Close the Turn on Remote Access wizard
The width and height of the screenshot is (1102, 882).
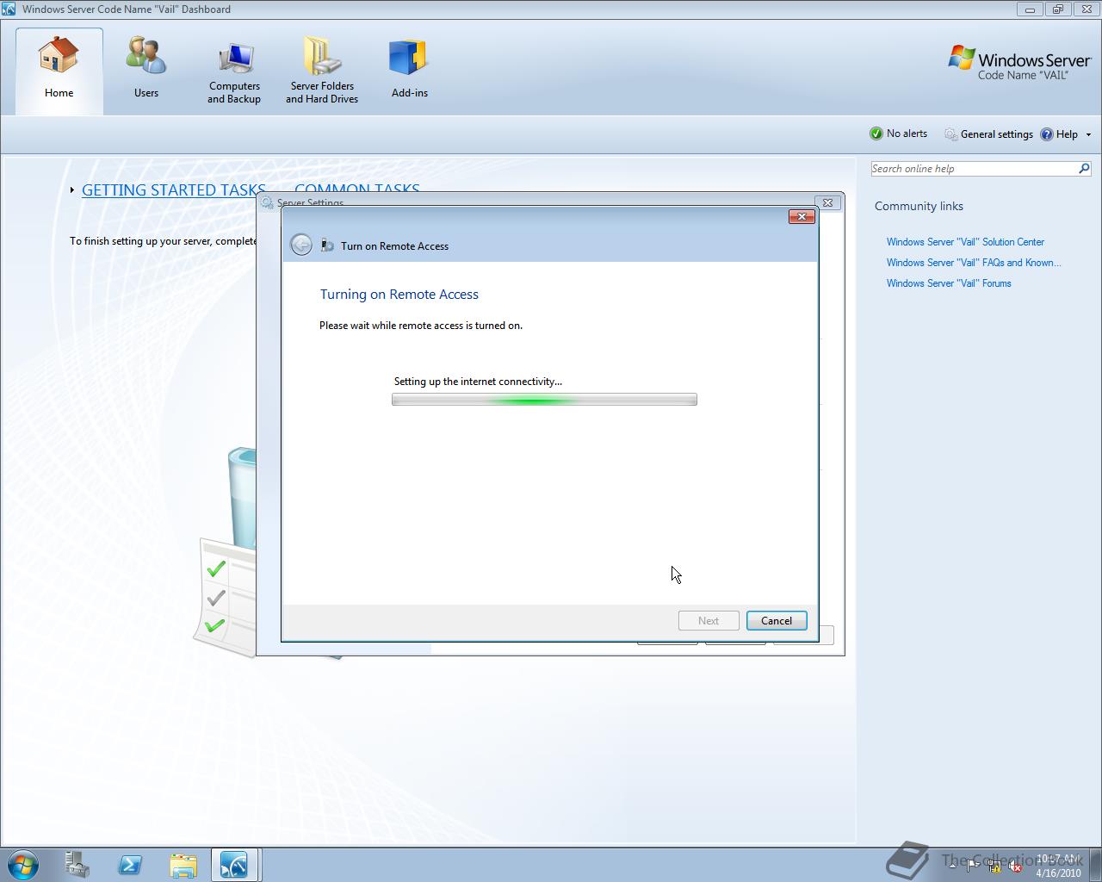click(x=802, y=216)
